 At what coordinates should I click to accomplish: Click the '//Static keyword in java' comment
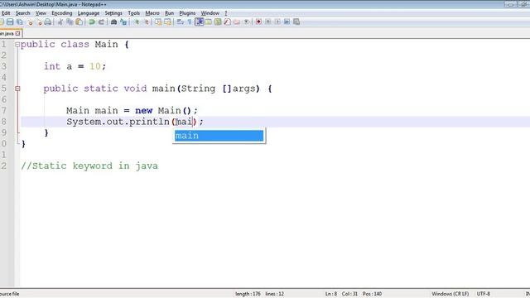(x=89, y=166)
